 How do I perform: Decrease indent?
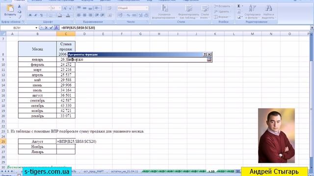click(x=97, y=15)
